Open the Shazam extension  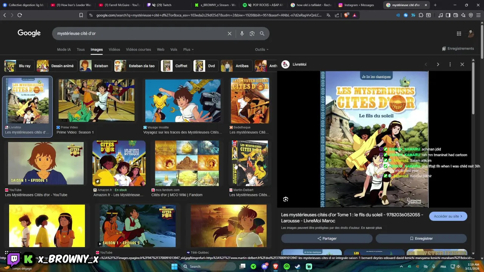406,15
